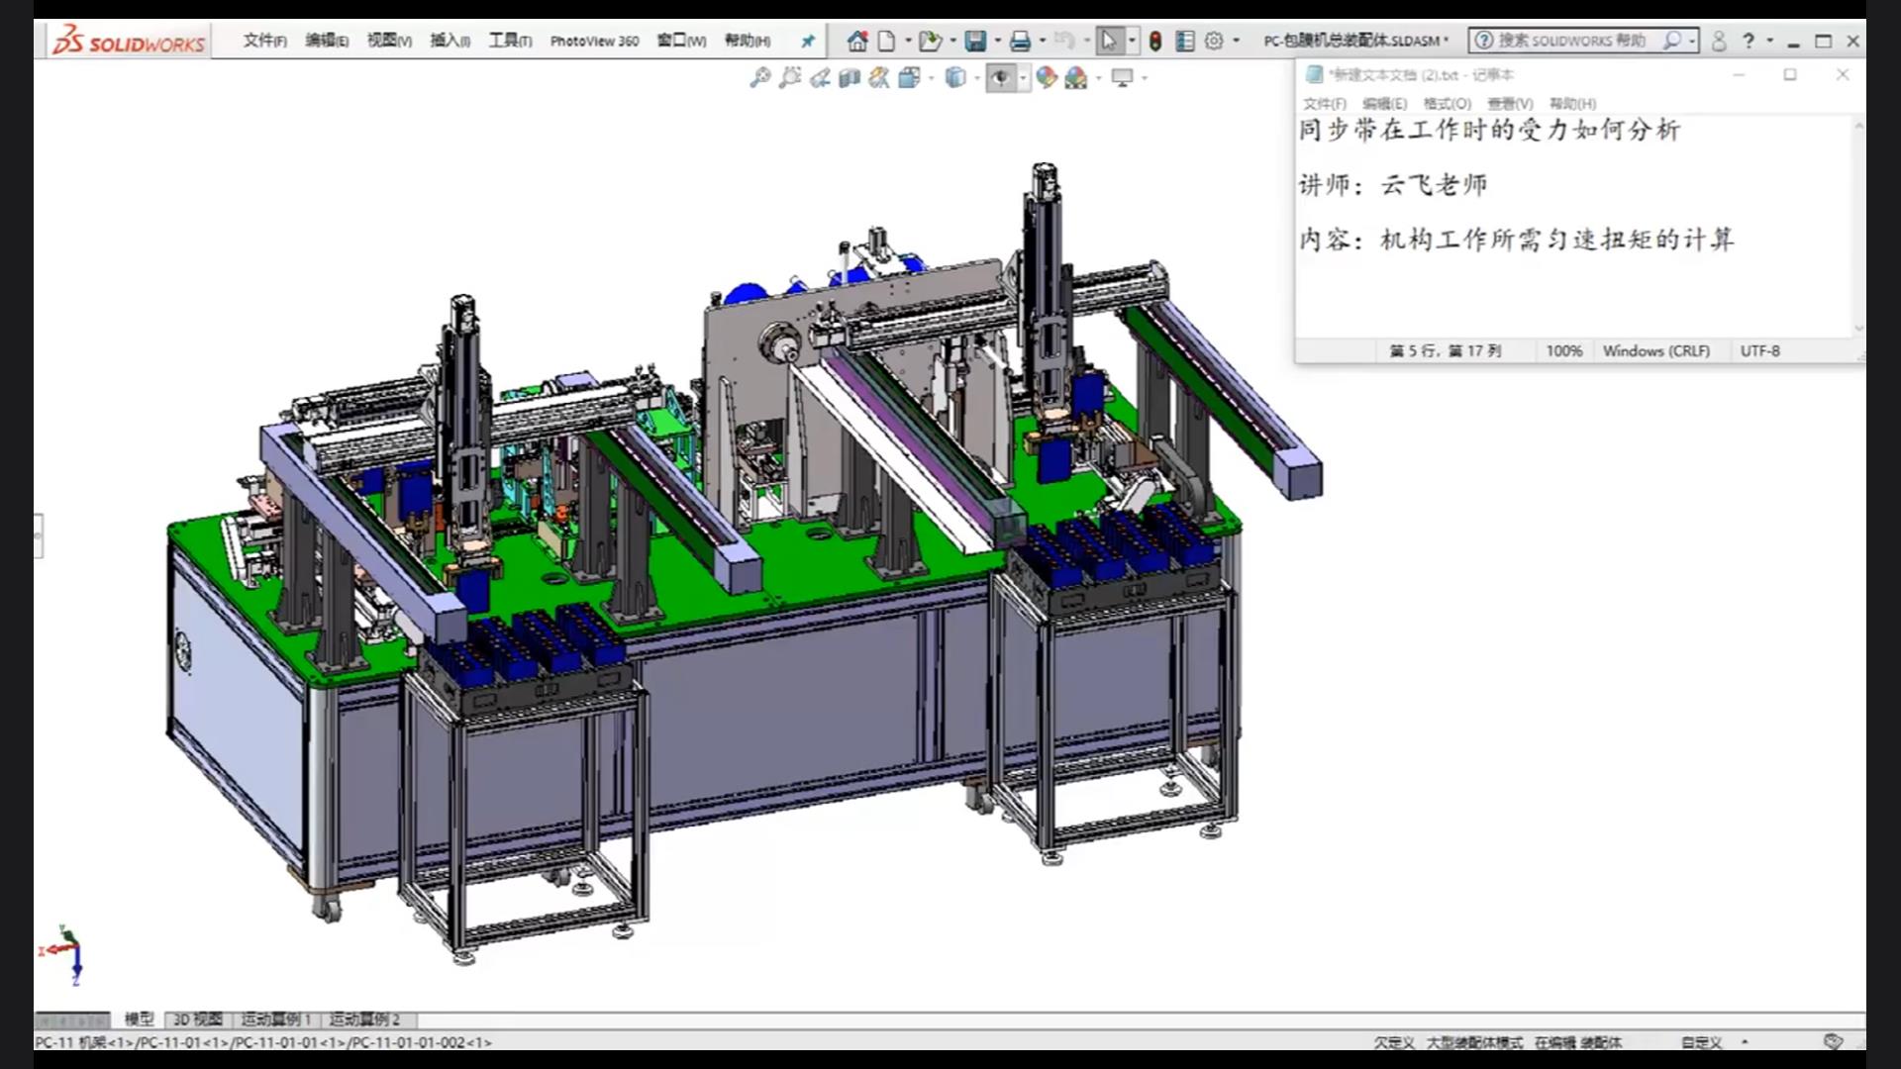Open the 编辑(E) menu in SolidWorks
Viewport: 1901px width, 1069px height.
tap(327, 41)
